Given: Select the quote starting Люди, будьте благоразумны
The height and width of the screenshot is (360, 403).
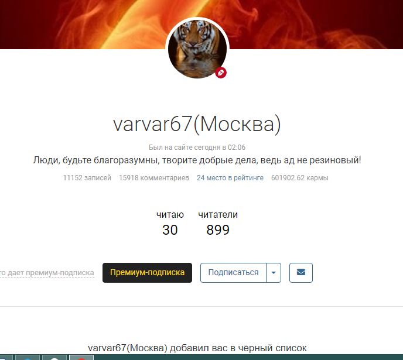Looking at the screenshot, I should click(x=197, y=160).
